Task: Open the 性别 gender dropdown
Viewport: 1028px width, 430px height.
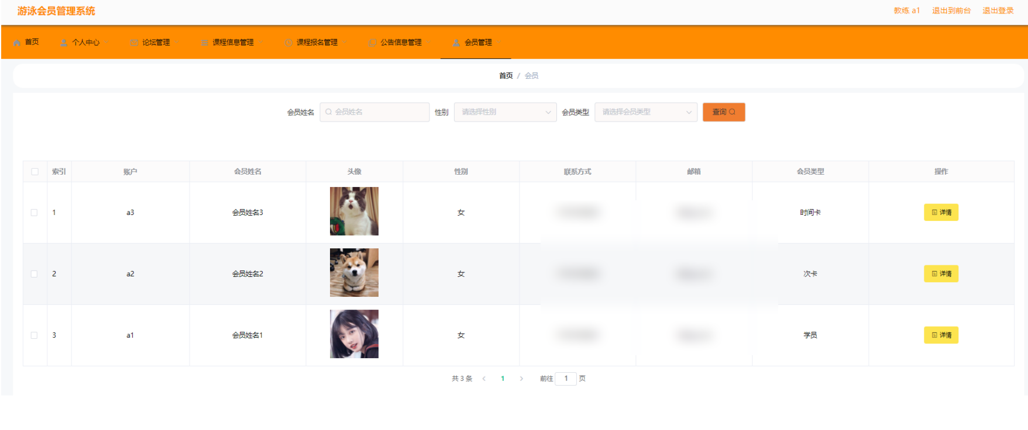Action: click(506, 112)
